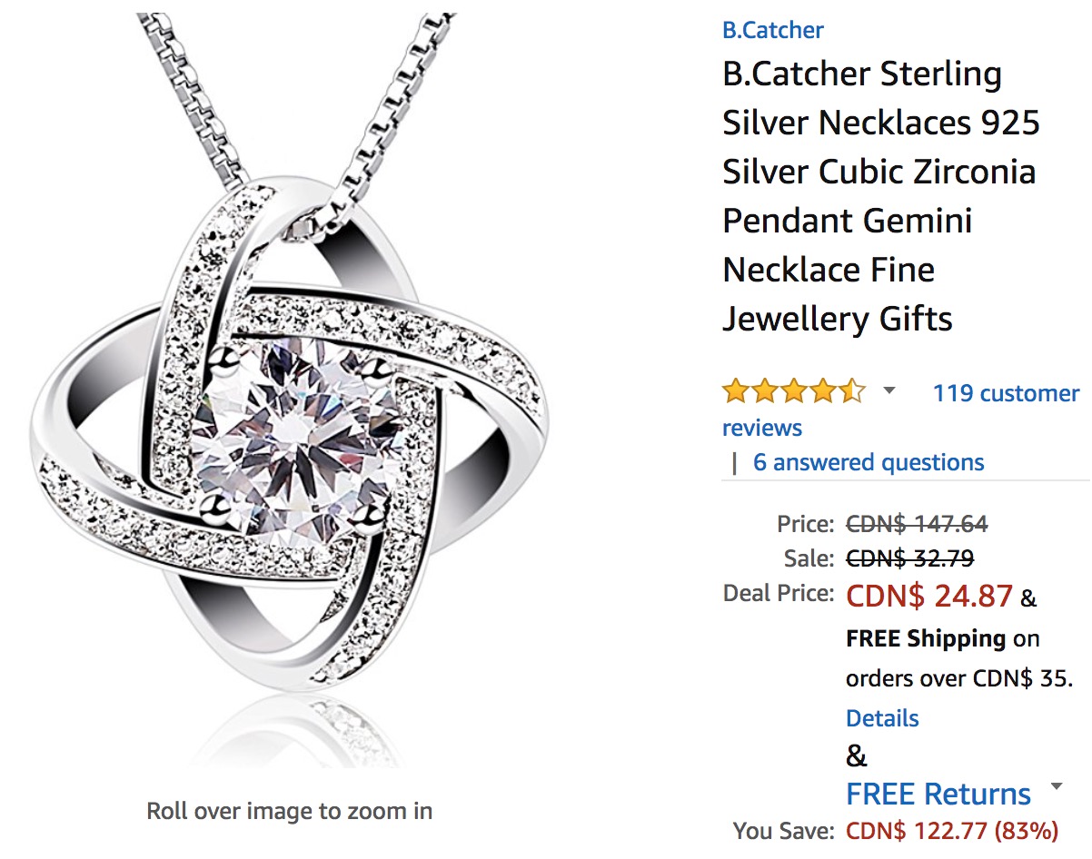Expand the rating breakdown arrow beside stars
Viewport: 1092px width, 859px height.
(x=889, y=391)
